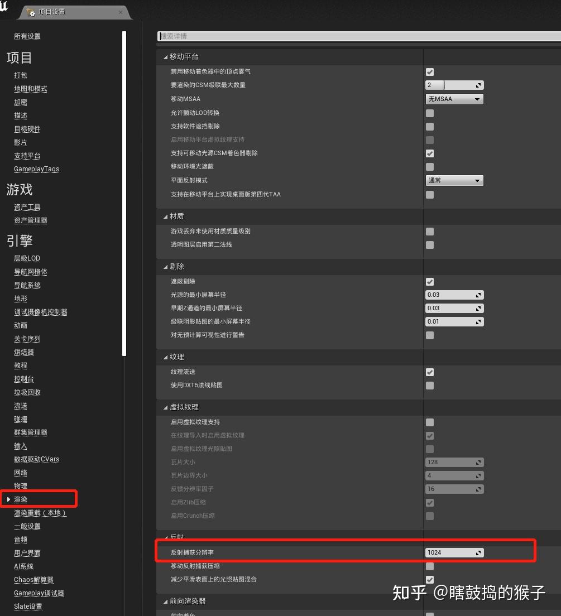Open the 物理 settings category
The height and width of the screenshot is (616, 561).
pos(20,485)
